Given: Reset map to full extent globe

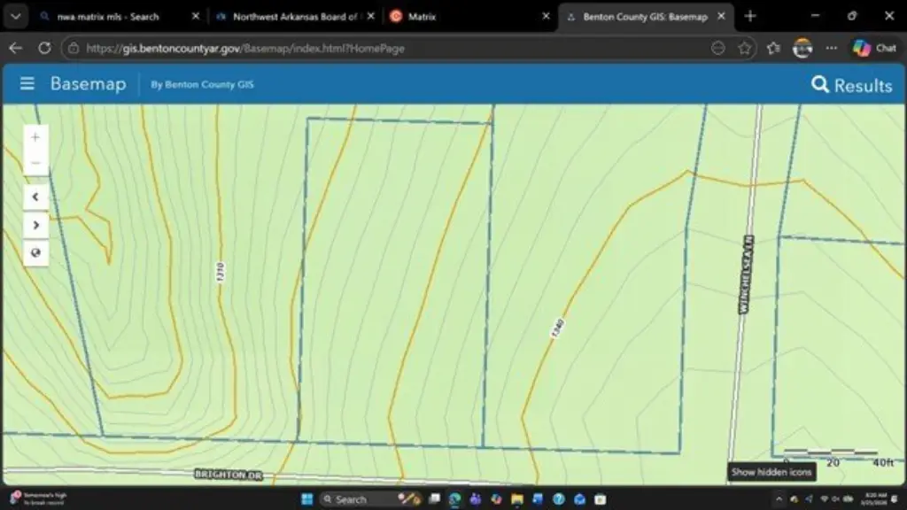Looking at the screenshot, I should [x=35, y=252].
